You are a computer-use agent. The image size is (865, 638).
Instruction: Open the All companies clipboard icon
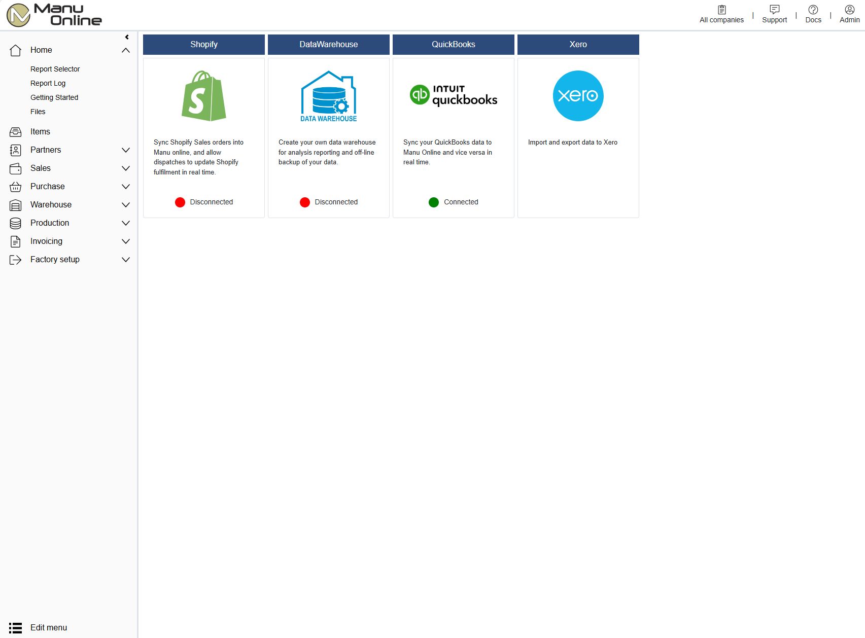[721, 10]
